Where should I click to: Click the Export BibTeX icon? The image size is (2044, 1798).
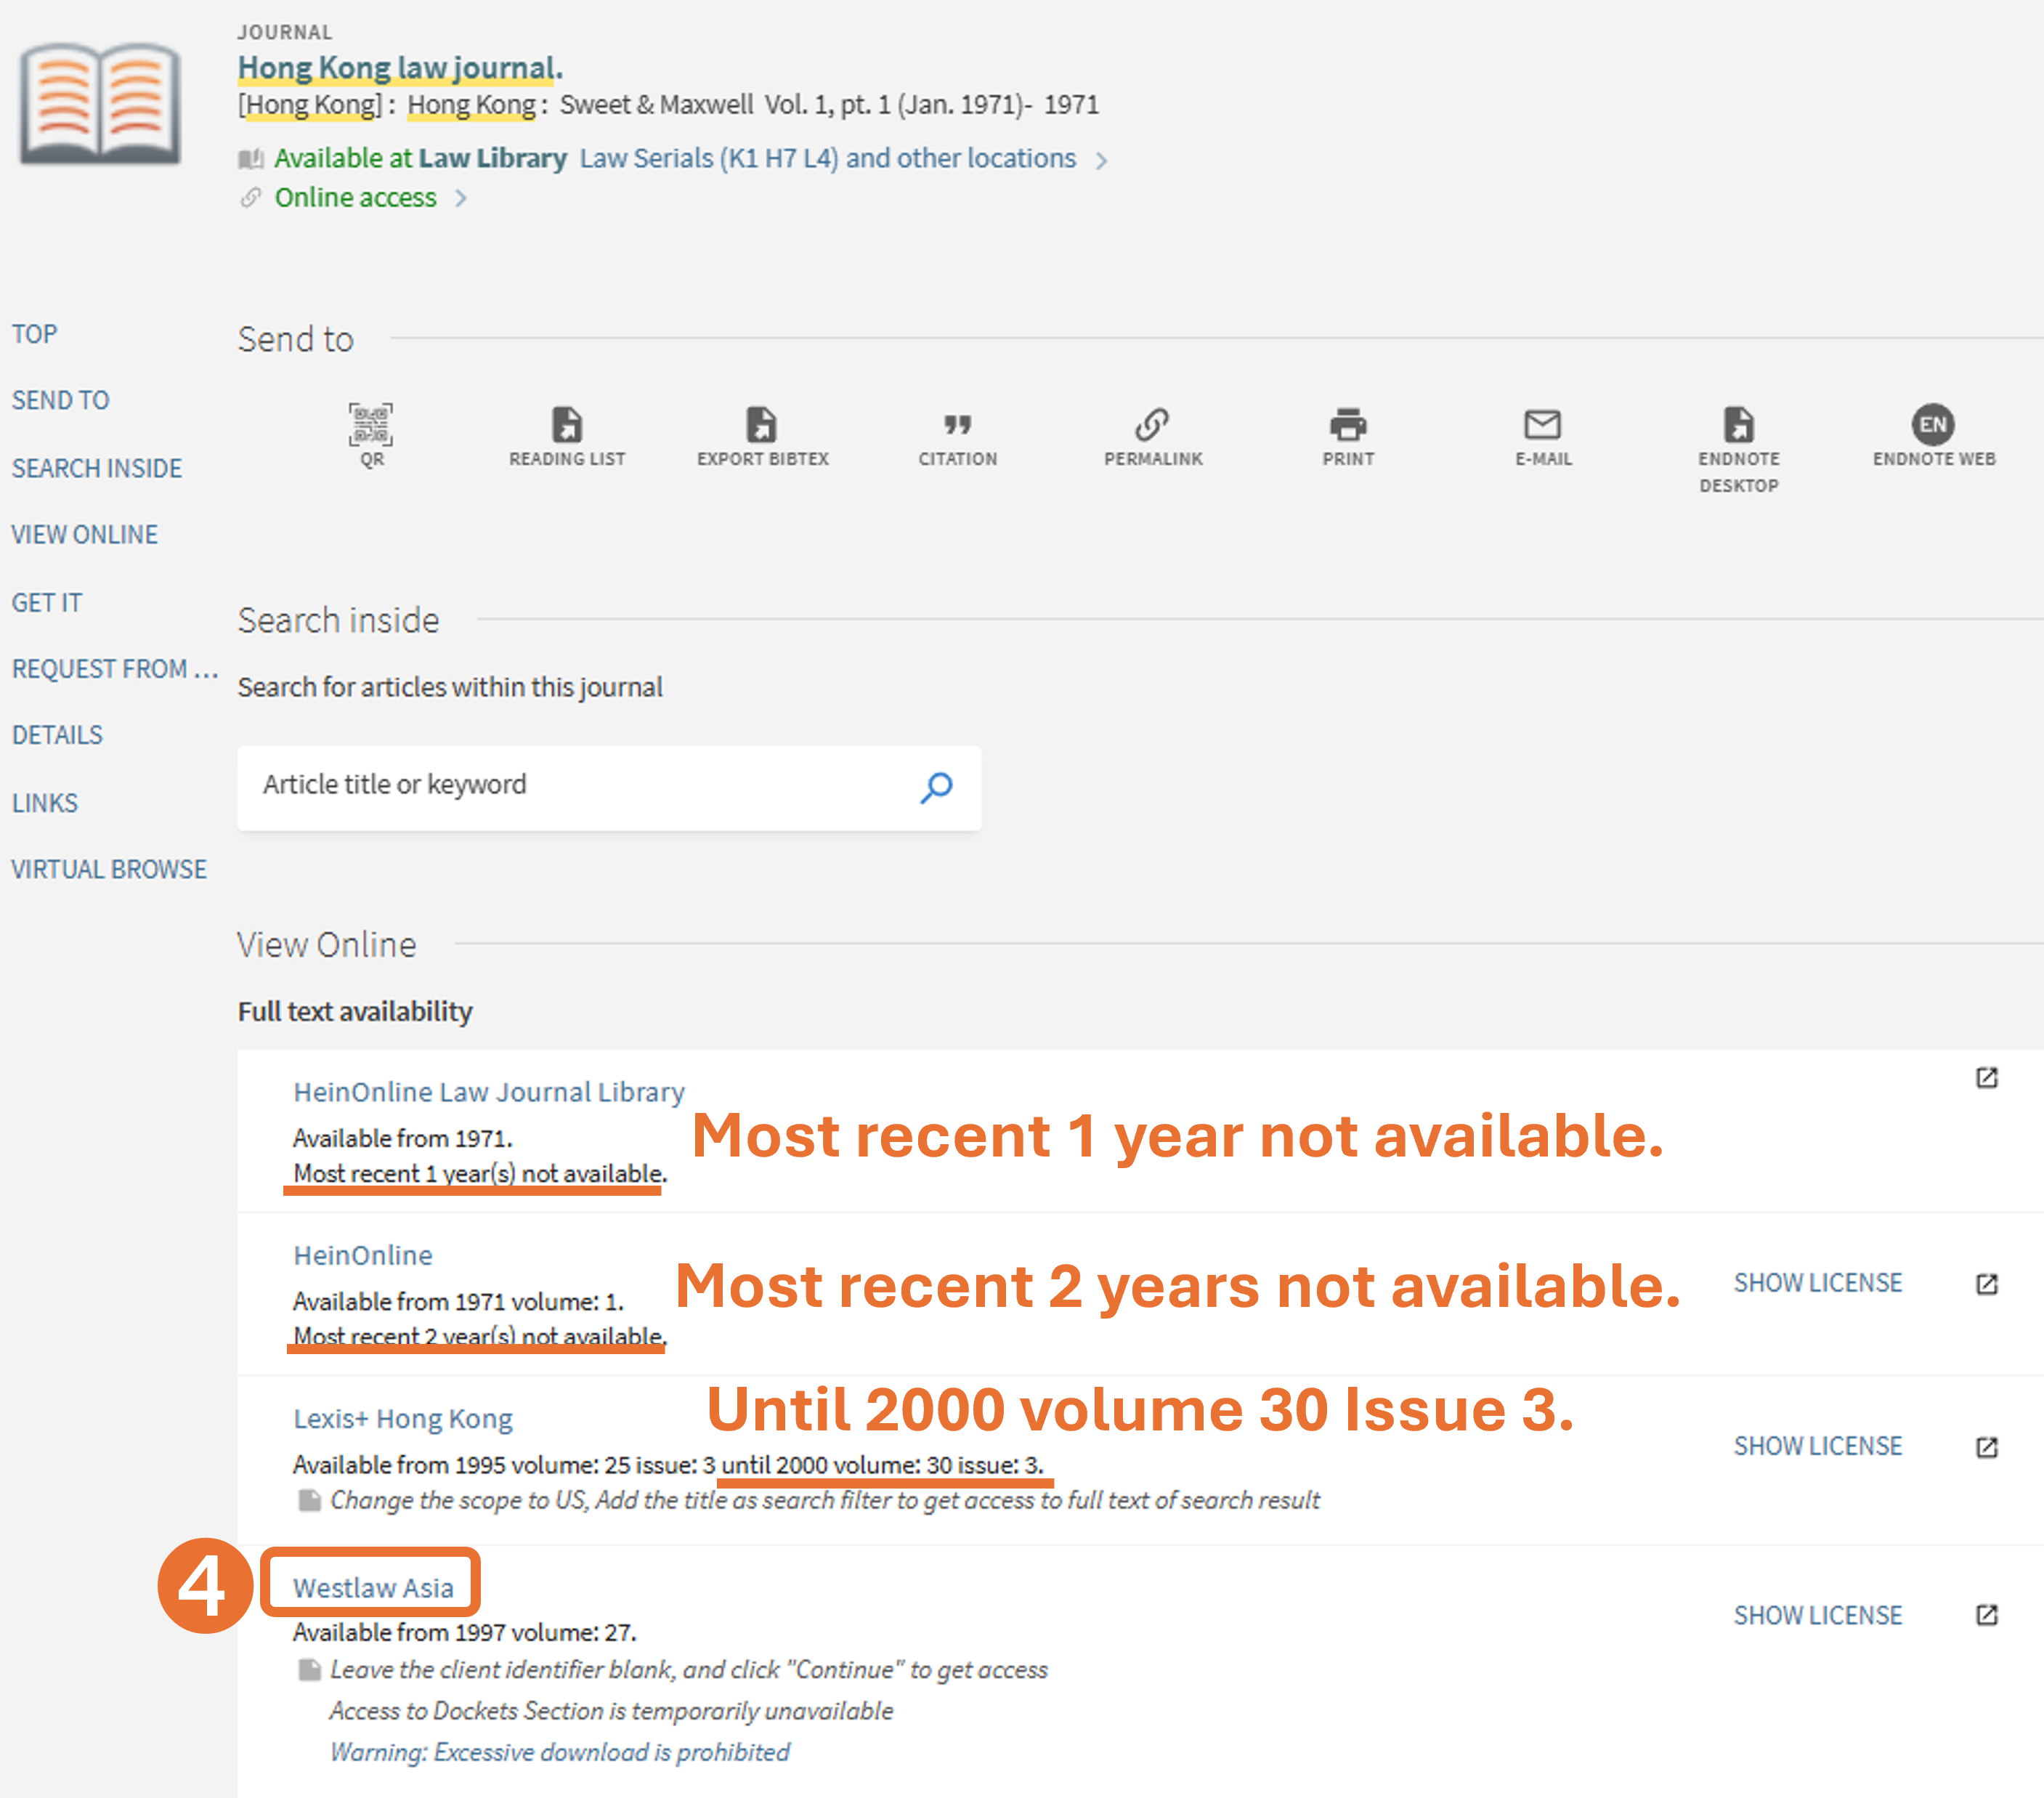point(762,426)
